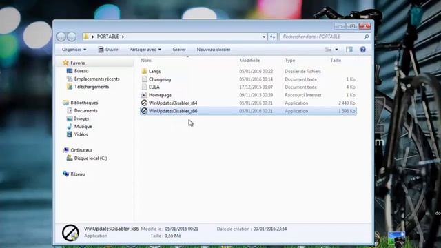
Task: Create a Nouveau dossier
Action: [x=214, y=50]
